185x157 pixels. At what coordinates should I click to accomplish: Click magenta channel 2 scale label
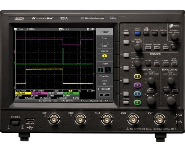click(x=39, y=93)
